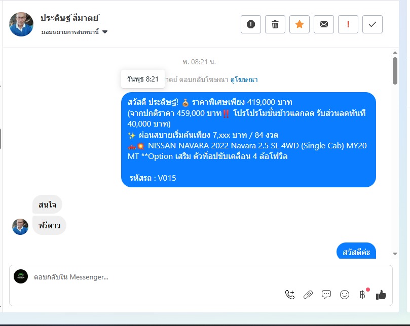Flag conversation with red exclamation icon
Screen dimensions: 410x326
(348, 24)
